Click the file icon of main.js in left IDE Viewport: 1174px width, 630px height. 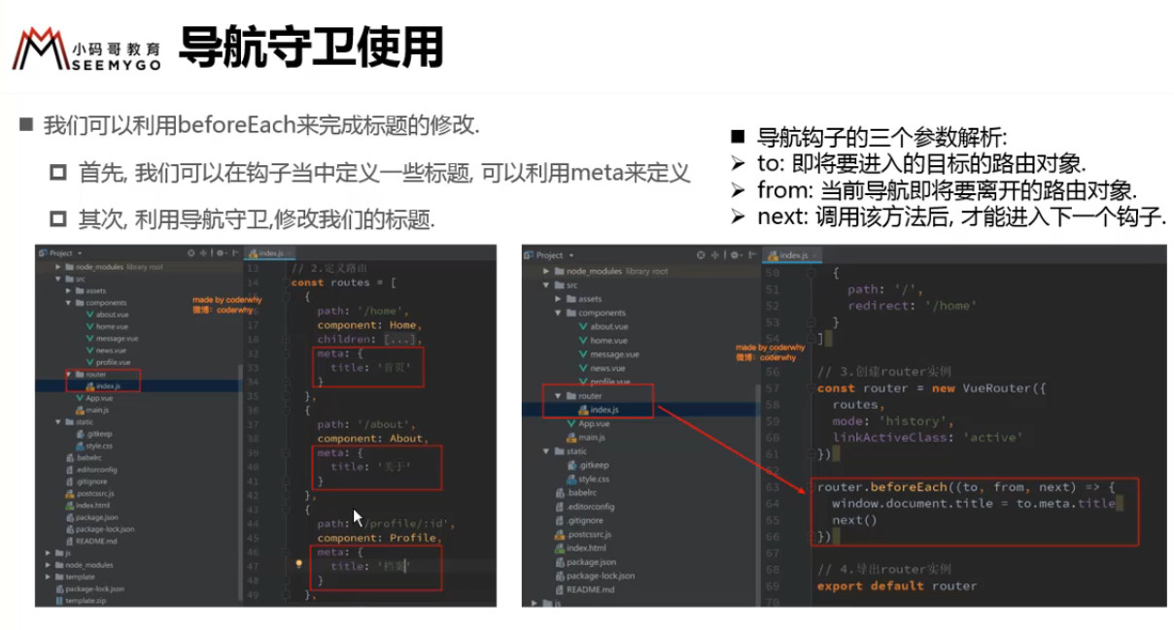[x=79, y=410]
